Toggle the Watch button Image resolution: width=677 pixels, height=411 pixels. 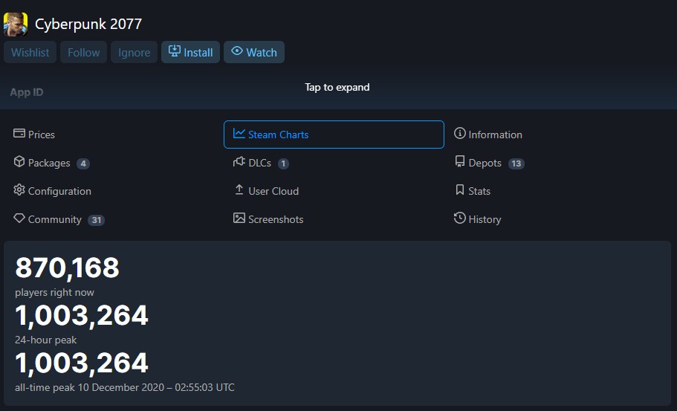point(254,52)
